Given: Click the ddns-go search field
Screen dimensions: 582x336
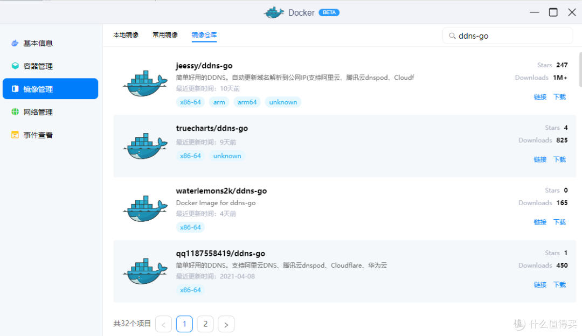Looking at the screenshot, I should (508, 36).
